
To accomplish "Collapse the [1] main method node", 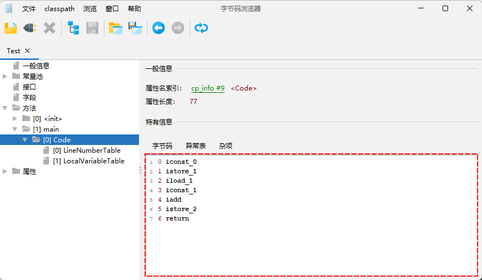I will coord(15,129).
